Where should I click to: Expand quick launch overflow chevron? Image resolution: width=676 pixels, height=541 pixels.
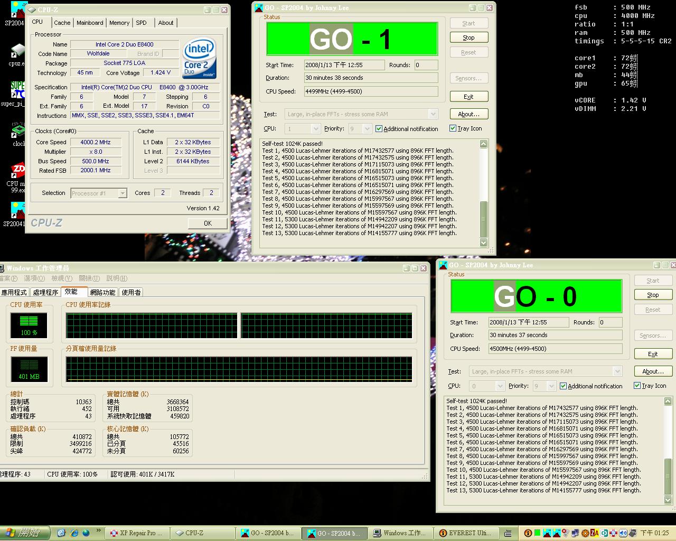point(99,530)
